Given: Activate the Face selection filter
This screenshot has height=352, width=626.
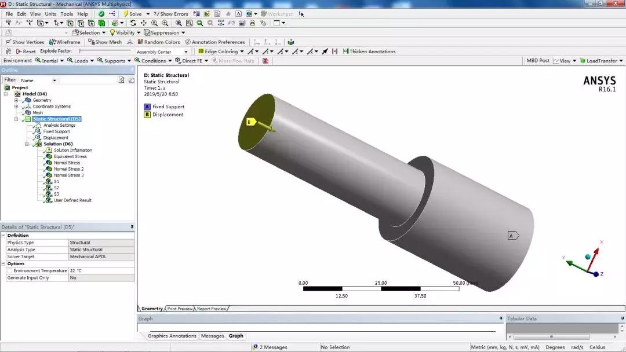Looking at the screenshot, I should click(x=91, y=23).
